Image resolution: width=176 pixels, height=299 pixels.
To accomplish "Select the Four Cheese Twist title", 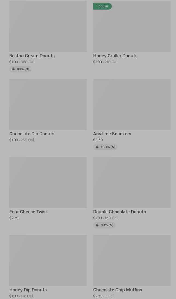I will coord(28,212).
